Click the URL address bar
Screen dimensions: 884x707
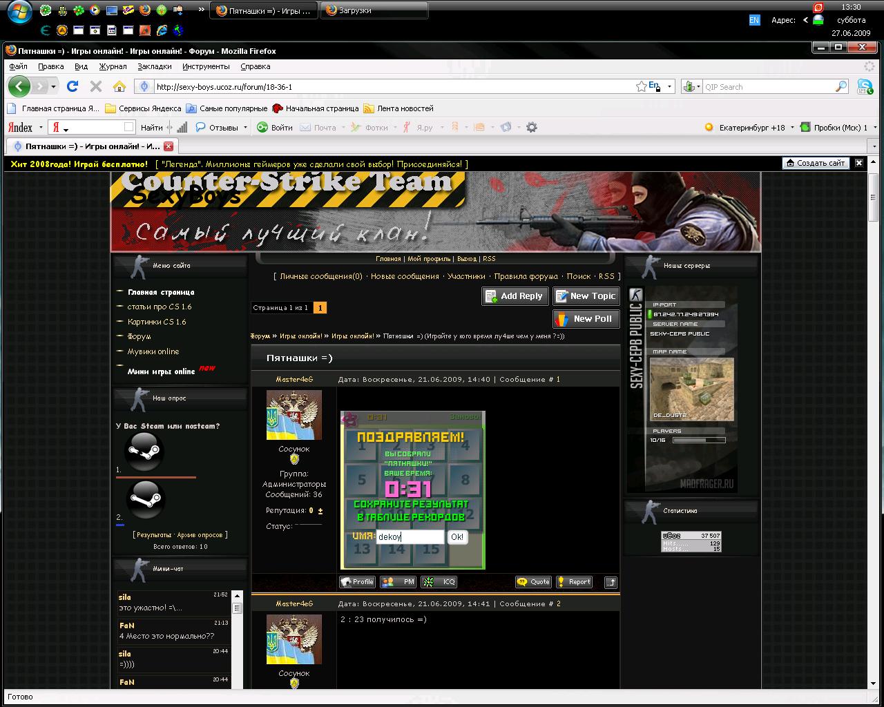[394, 87]
